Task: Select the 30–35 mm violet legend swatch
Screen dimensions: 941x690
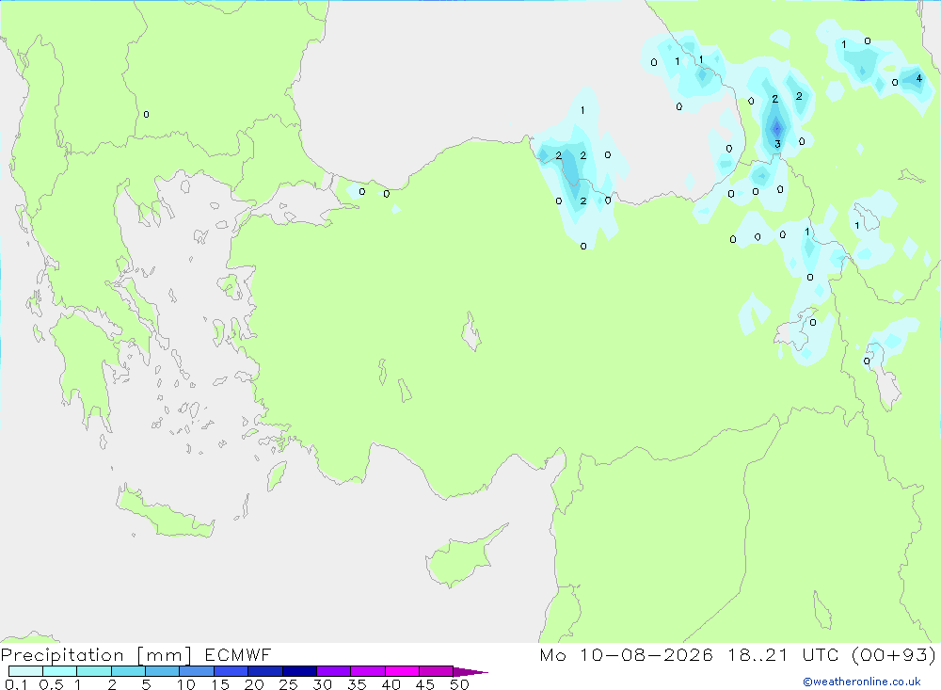Action: coord(334,671)
